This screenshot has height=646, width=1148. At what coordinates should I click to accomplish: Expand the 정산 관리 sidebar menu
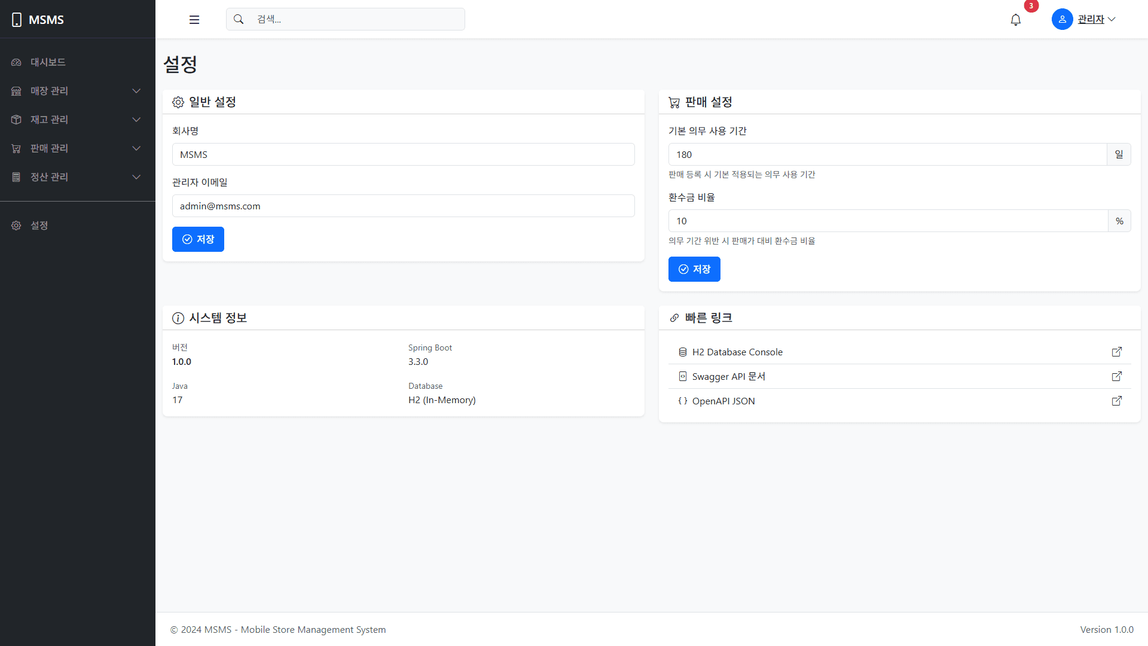50,177
